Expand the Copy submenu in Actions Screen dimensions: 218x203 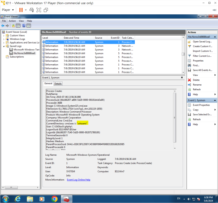(x=215, y=110)
